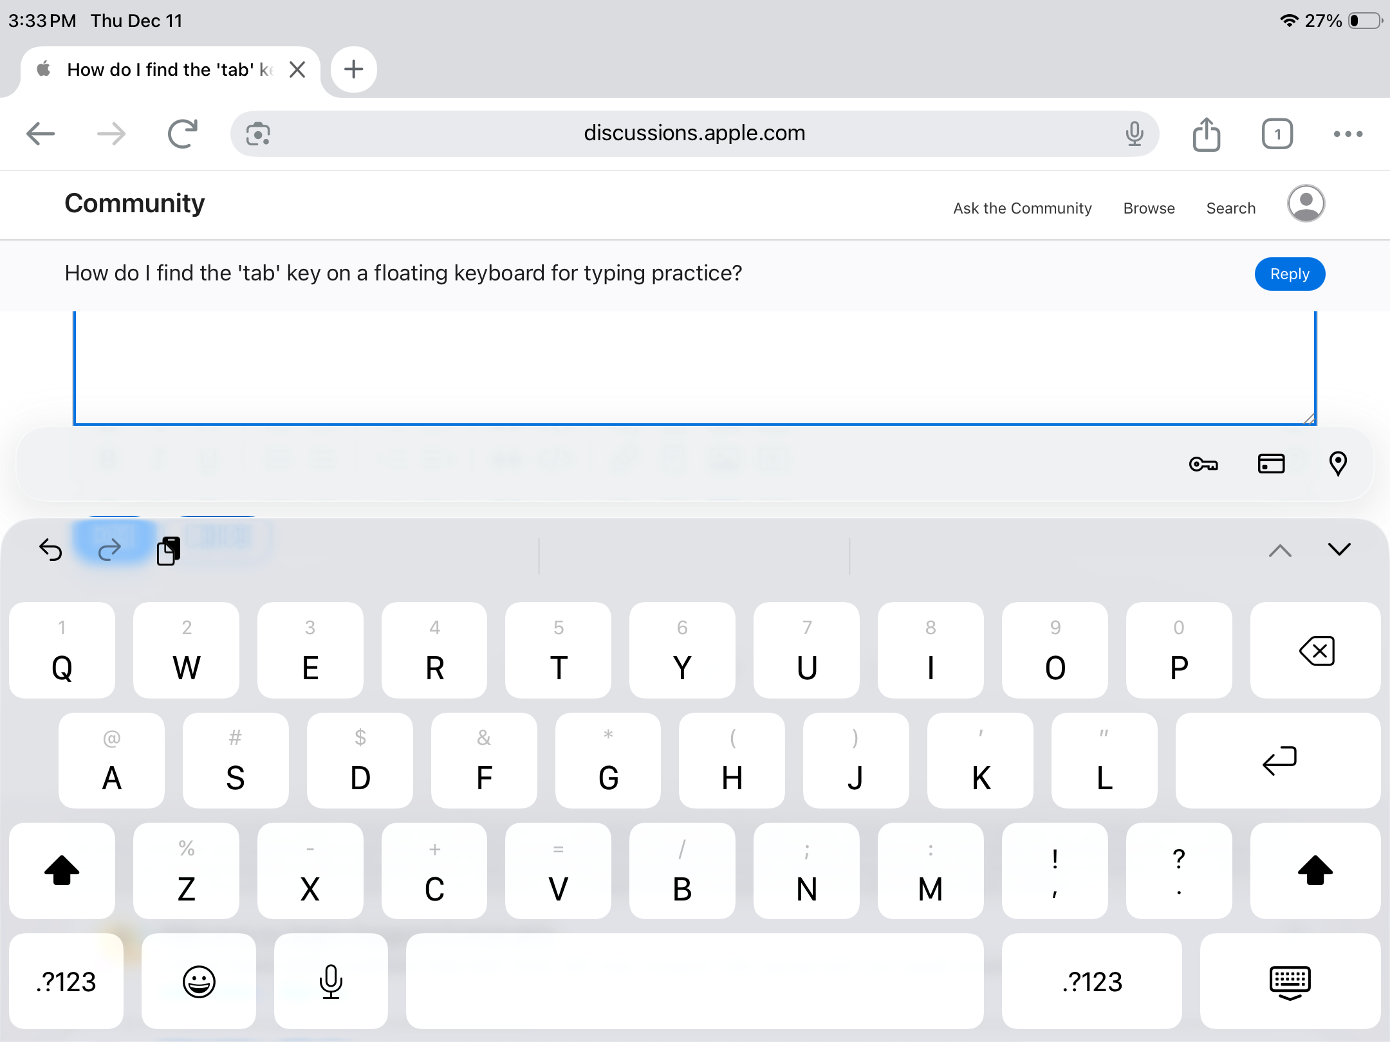Tap the discussions.apple.com address bar
The width and height of the screenshot is (1390, 1042).
pos(694,133)
